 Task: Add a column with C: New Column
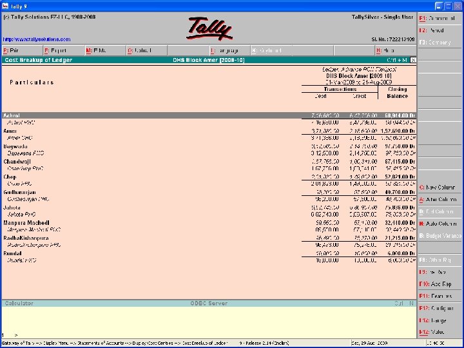pos(440,188)
